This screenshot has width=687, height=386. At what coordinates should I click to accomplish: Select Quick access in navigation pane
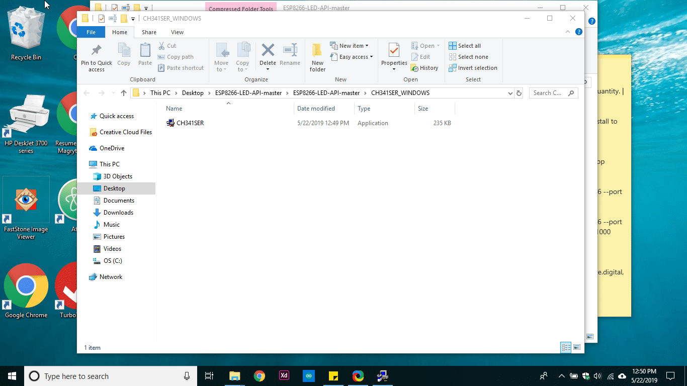pyautogui.click(x=116, y=116)
